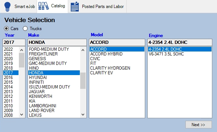Pick CLARITY EV in Model list
Image resolution: width=217 pixels, height=132 pixels.
(117, 73)
